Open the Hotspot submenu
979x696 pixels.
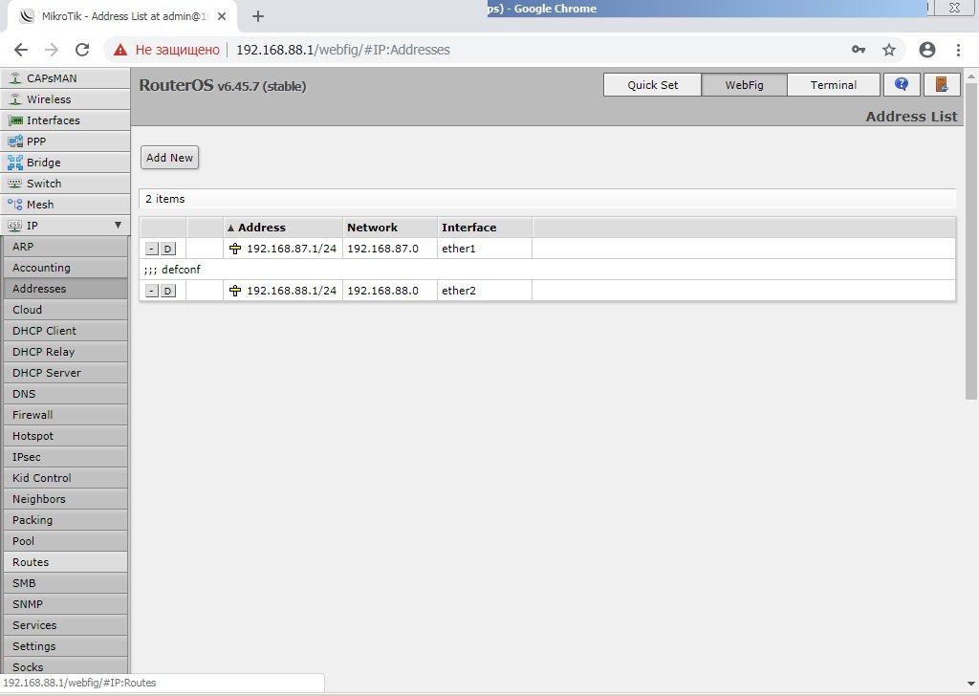point(65,436)
